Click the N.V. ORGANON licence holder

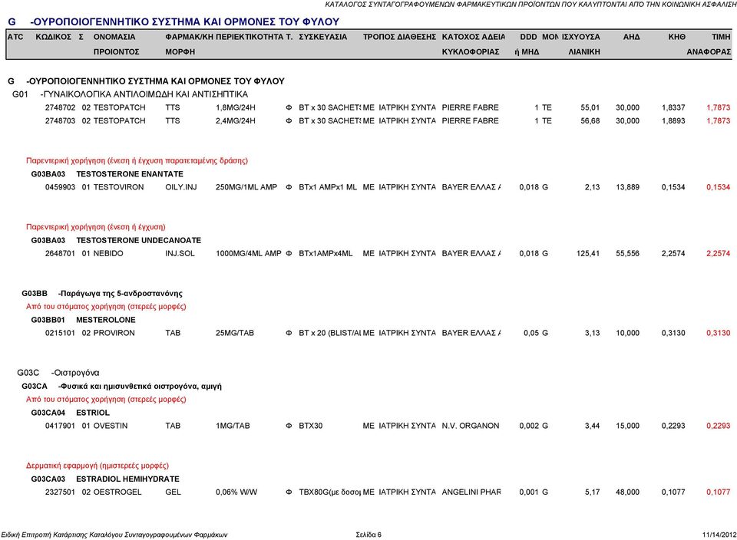[471, 426]
